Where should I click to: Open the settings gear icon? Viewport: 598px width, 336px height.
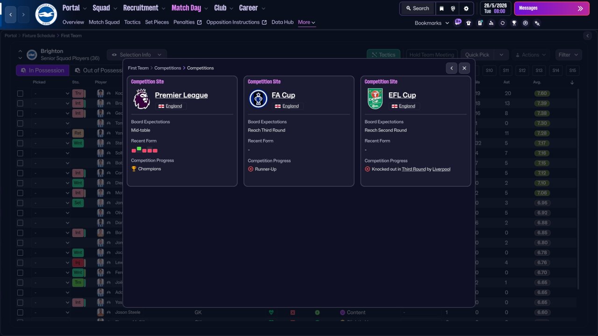tap(466, 8)
